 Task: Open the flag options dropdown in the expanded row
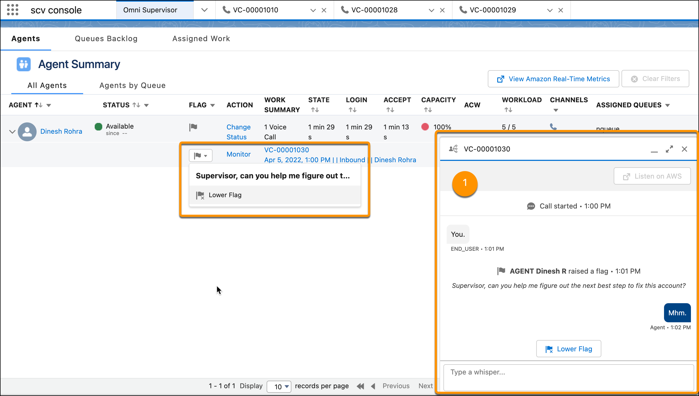[x=200, y=155]
